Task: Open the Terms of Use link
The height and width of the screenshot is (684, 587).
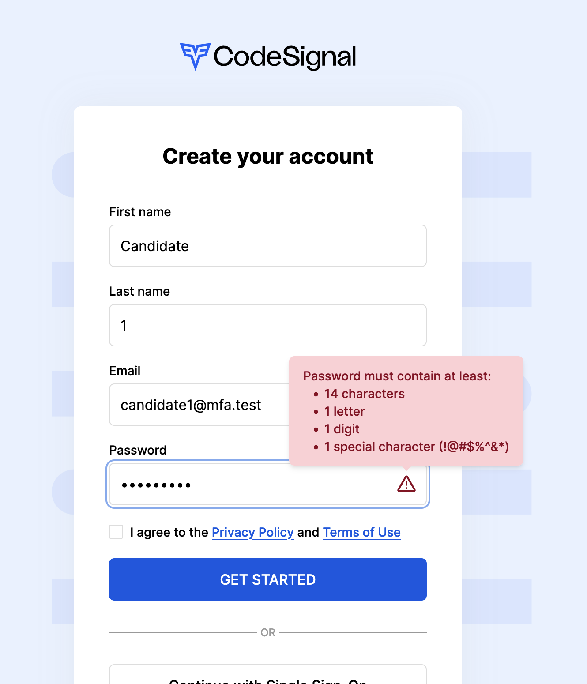Action: coord(361,532)
